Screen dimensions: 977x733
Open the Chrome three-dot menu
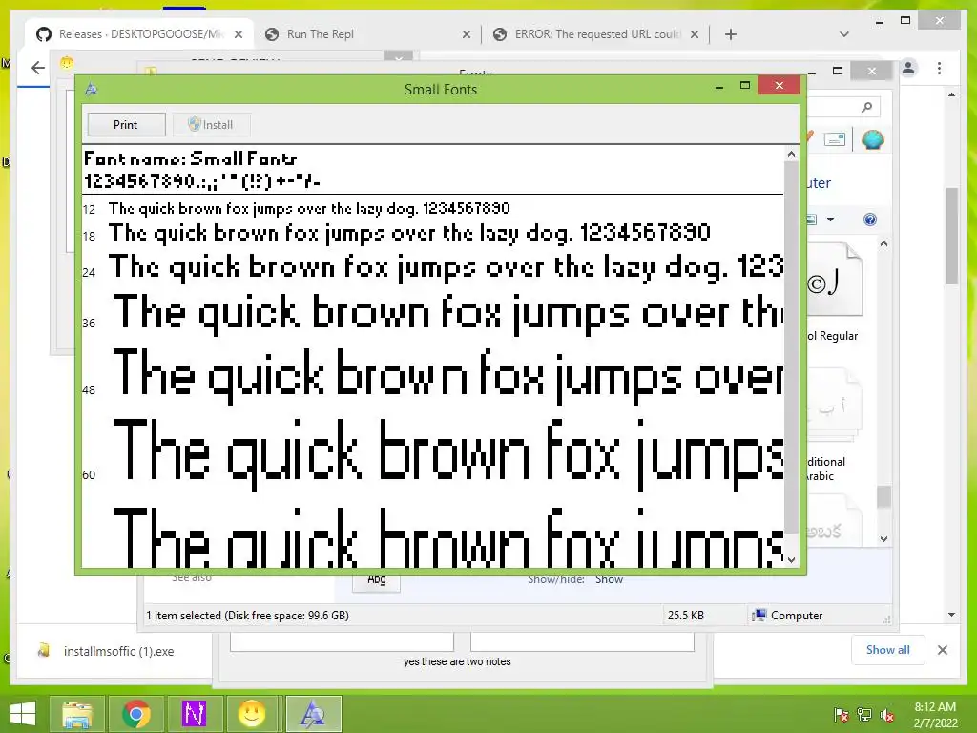click(940, 68)
